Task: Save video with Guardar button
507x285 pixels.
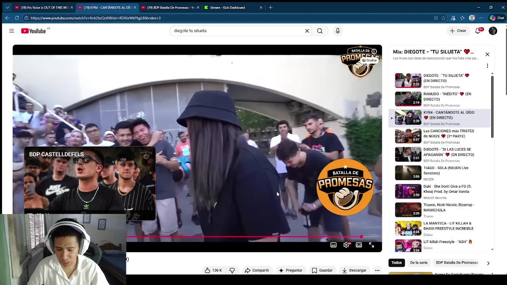Action: pyautogui.click(x=322, y=270)
